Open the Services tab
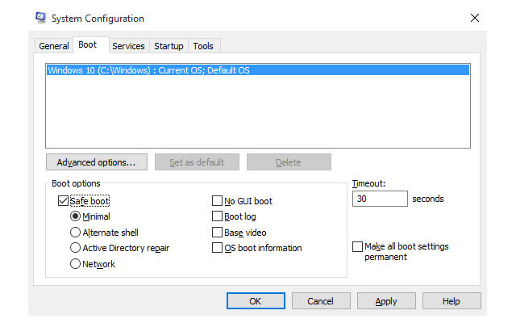The height and width of the screenshot is (323, 516). [x=128, y=46]
